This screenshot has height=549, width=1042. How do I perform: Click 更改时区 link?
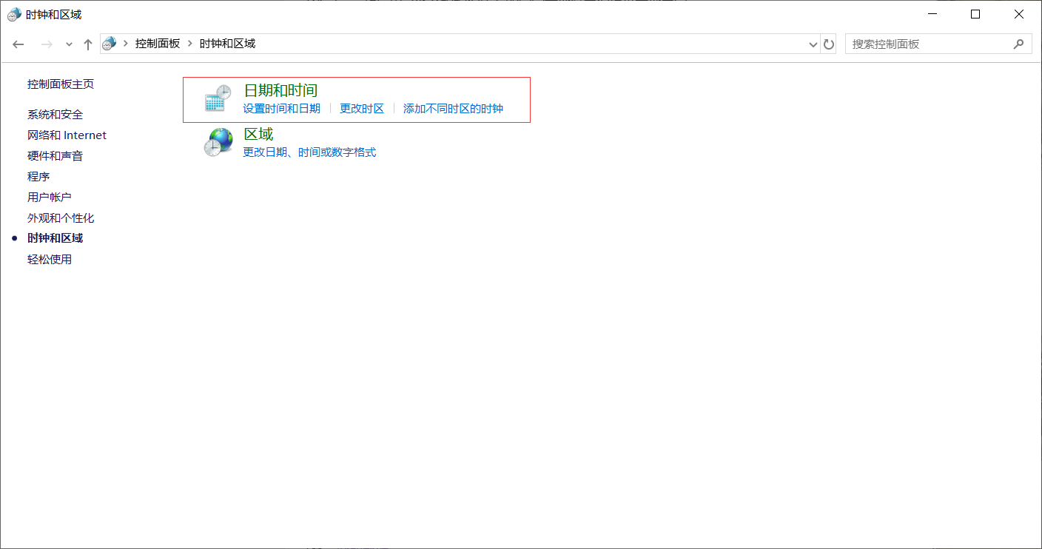point(362,109)
